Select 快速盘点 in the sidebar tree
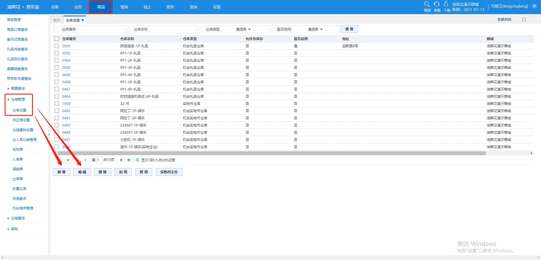The height and width of the screenshot is (260, 541). 19,199
